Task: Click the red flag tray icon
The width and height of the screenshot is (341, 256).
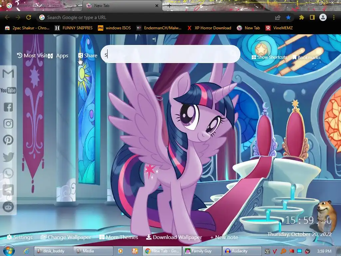Action: point(292,251)
